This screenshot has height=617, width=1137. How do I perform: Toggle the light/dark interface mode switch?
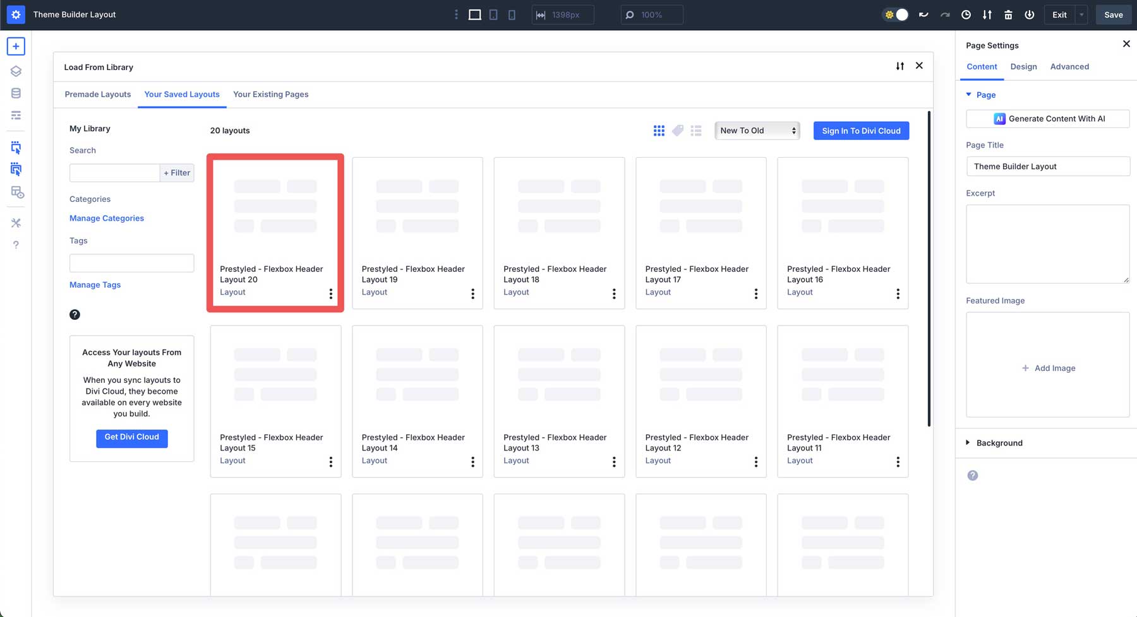coord(895,14)
